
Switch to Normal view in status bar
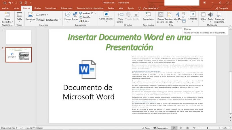pyautogui.click(x=174, y=128)
